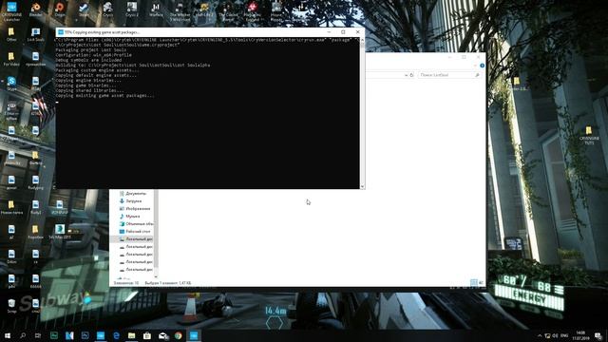This screenshot has width=608, height=342.
Task: Open the Plague Inc Evolved desktop icon
Action: (x=253, y=11)
